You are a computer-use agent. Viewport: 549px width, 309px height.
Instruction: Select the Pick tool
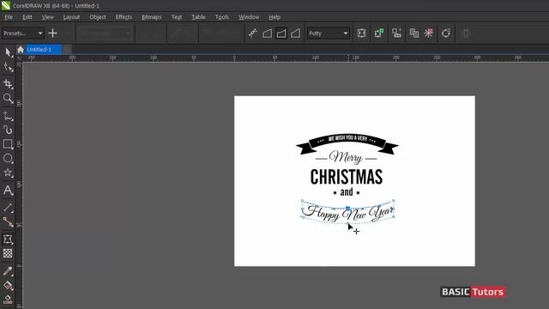click(8, 52)
